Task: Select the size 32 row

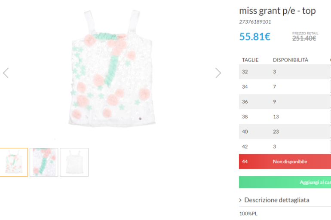Action: point(284,72)
